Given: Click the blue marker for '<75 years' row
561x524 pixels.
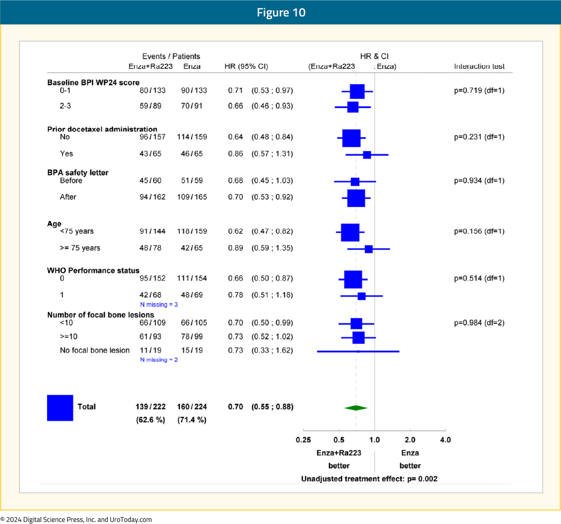Looking at the screenshot, I should (350, 232).
